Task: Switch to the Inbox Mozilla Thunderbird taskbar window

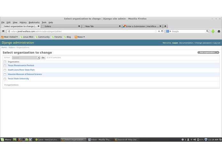Action: 100,139
